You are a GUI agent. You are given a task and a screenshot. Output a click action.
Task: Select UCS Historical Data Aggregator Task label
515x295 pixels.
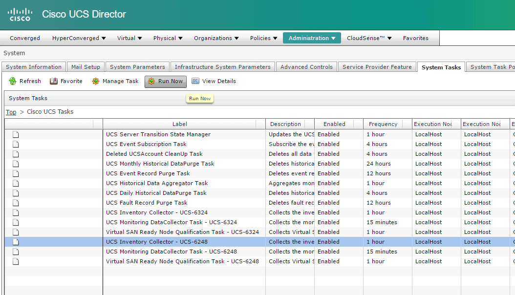[x=157, y=183]
